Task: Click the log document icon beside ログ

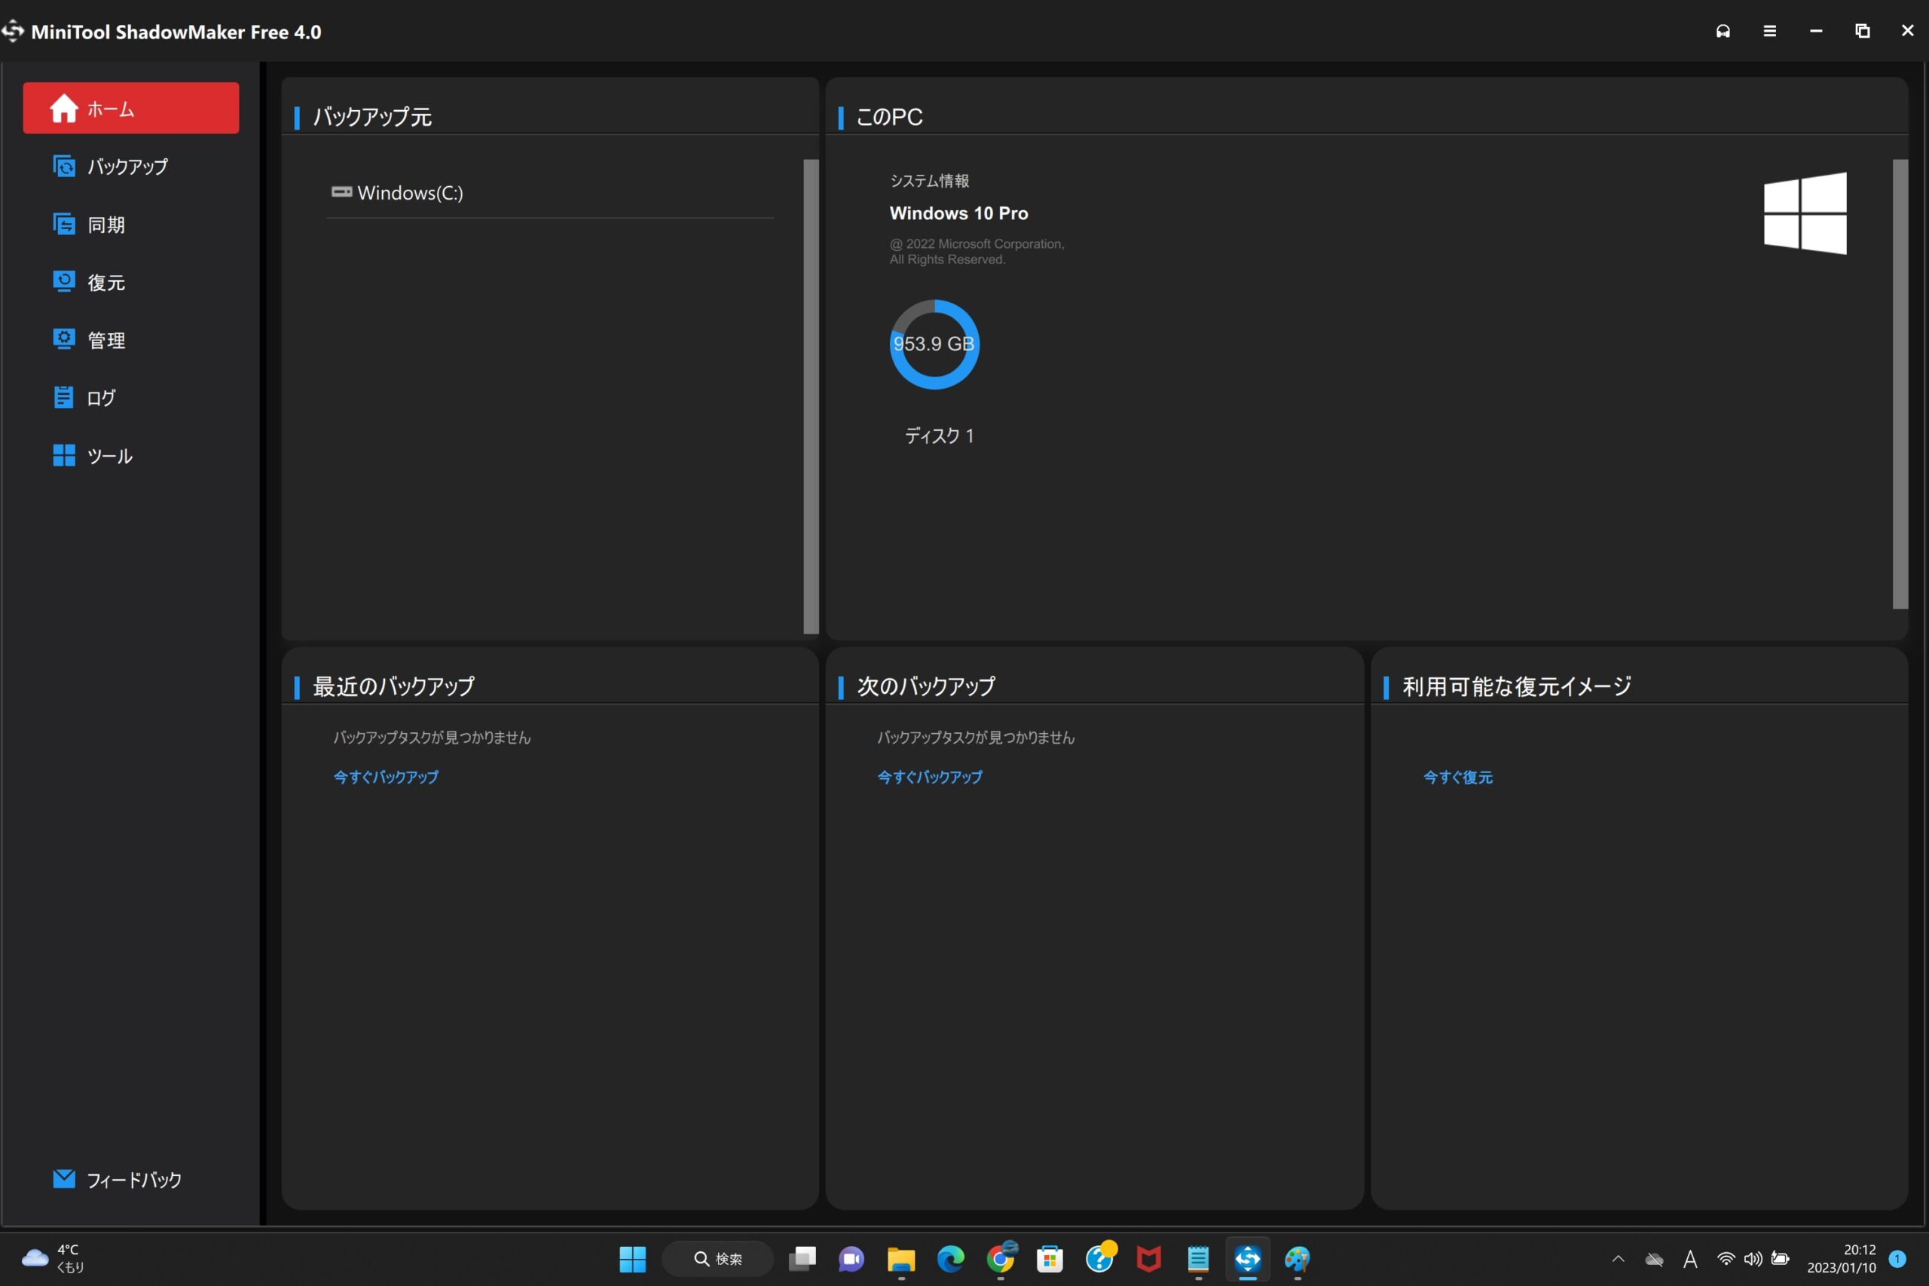Action: tap(64, 397)
